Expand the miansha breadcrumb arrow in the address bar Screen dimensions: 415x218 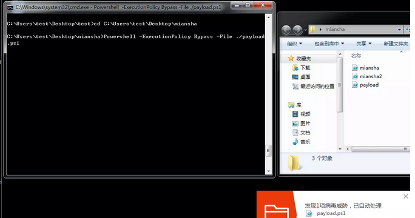(x=320, y=30)
